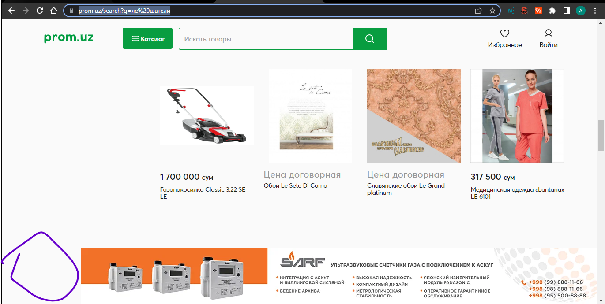The width and height of the screenshot is (605, 304).
Task: Click Цена договорная under Славянские обои
Action: (x=406, y=175)
